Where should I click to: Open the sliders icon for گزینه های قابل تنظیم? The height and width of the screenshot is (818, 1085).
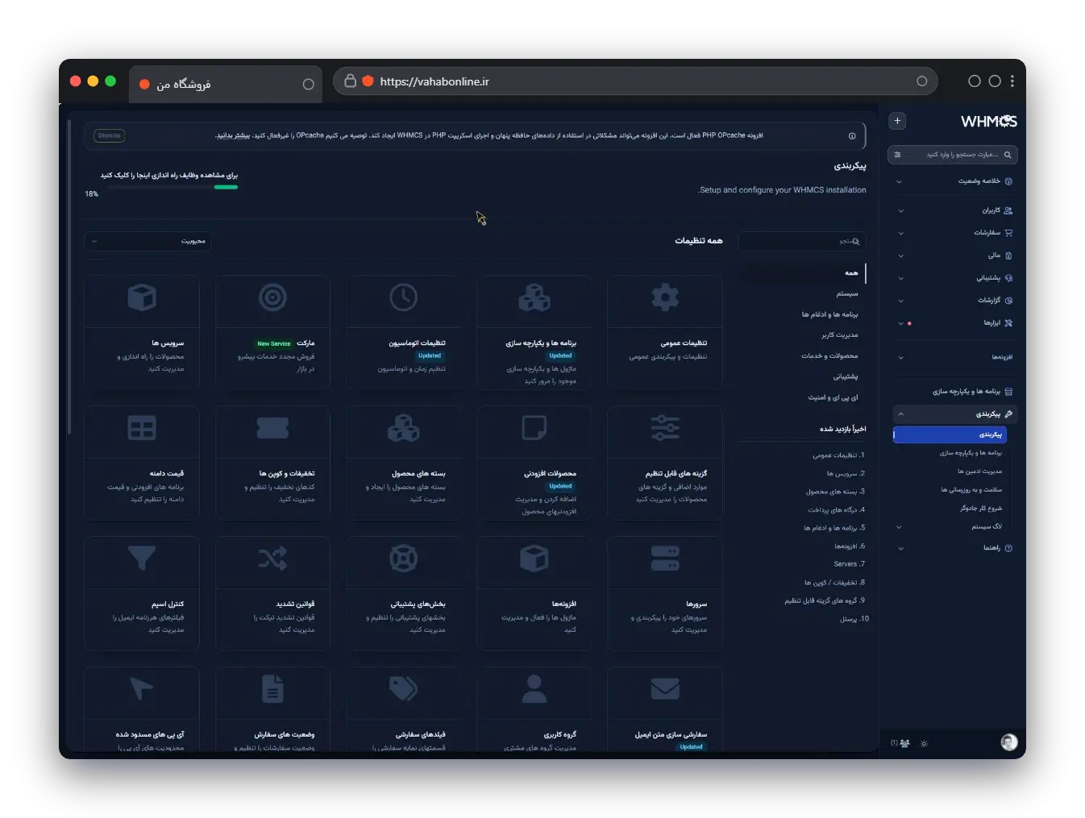[x=665, y=428]
